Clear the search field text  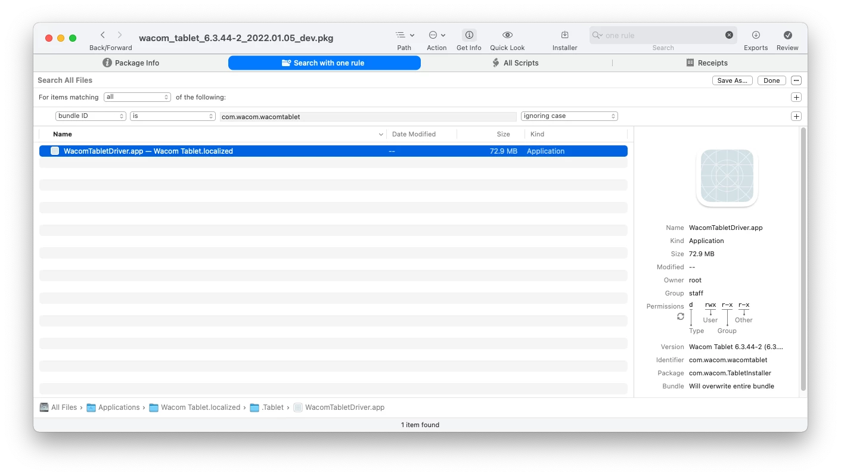(729, 35)
